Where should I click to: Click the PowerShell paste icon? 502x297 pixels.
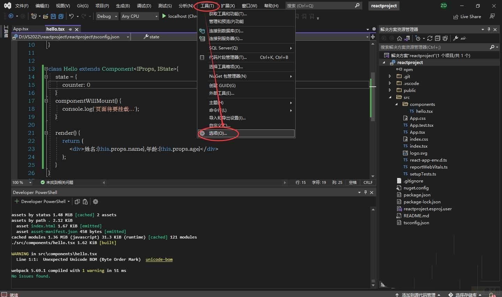pos(85,202)
